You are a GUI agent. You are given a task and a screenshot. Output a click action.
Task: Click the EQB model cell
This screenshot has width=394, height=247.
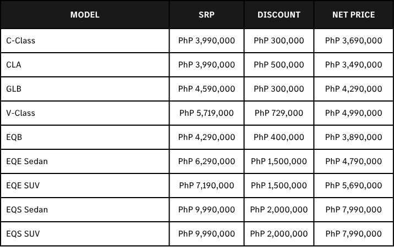[14, 137]
